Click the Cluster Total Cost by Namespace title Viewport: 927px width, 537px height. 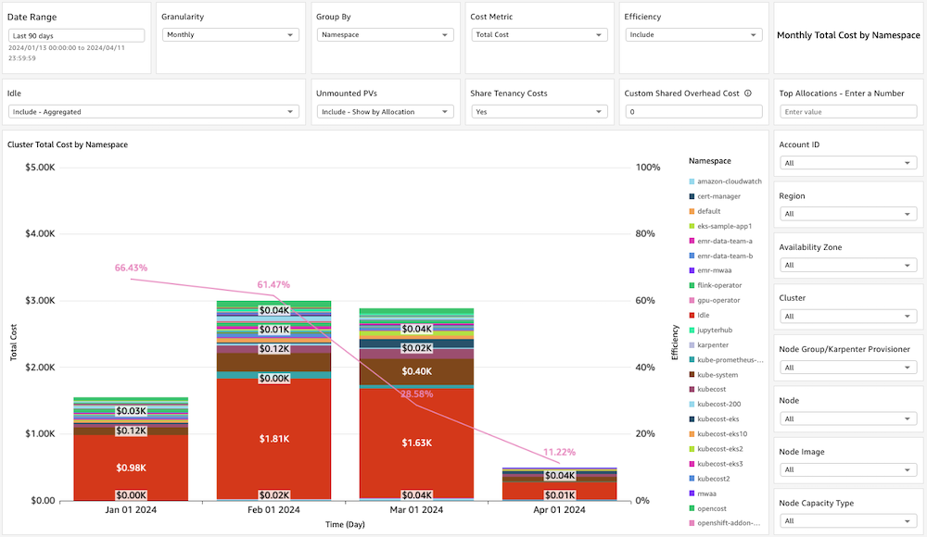[x=68, y=144]
